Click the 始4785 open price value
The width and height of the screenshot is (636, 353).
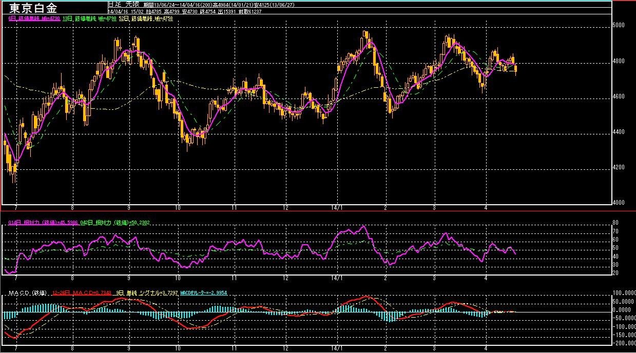tap(153, 11)
